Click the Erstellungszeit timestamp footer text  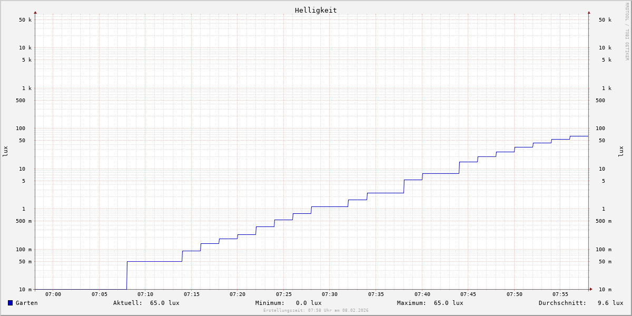click(x=315, y=311)
